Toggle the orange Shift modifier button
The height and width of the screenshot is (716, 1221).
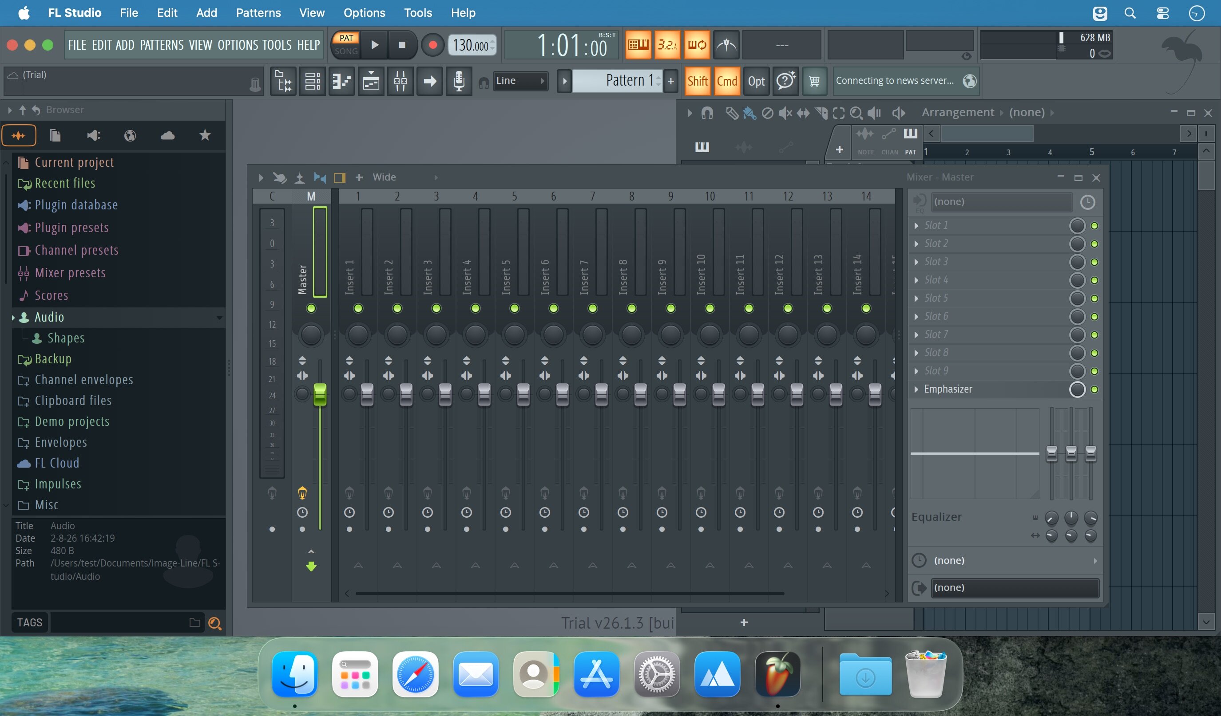[x=697, y=81]
